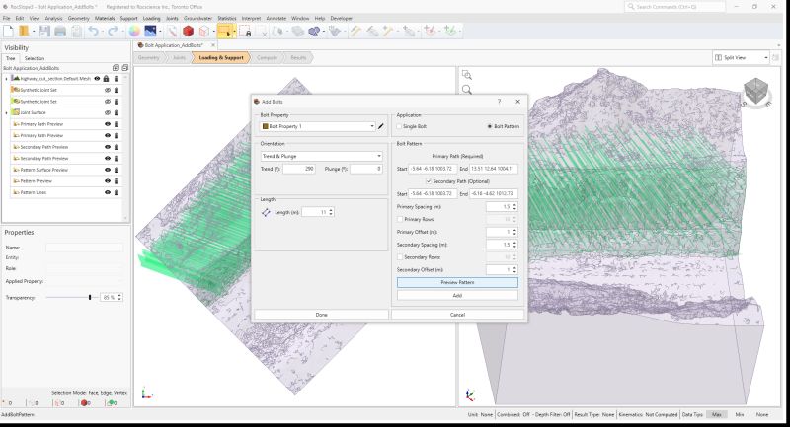Uncheck the Secondary Path (Optional) checkbox
This screenshot has width=790, height=427.
429,181
